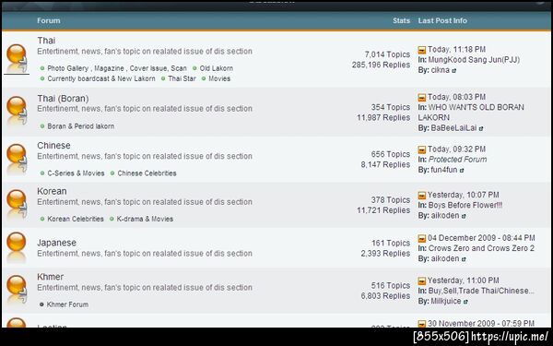Open the Khmer forum
553x346 pixels.
click(51, 277)
